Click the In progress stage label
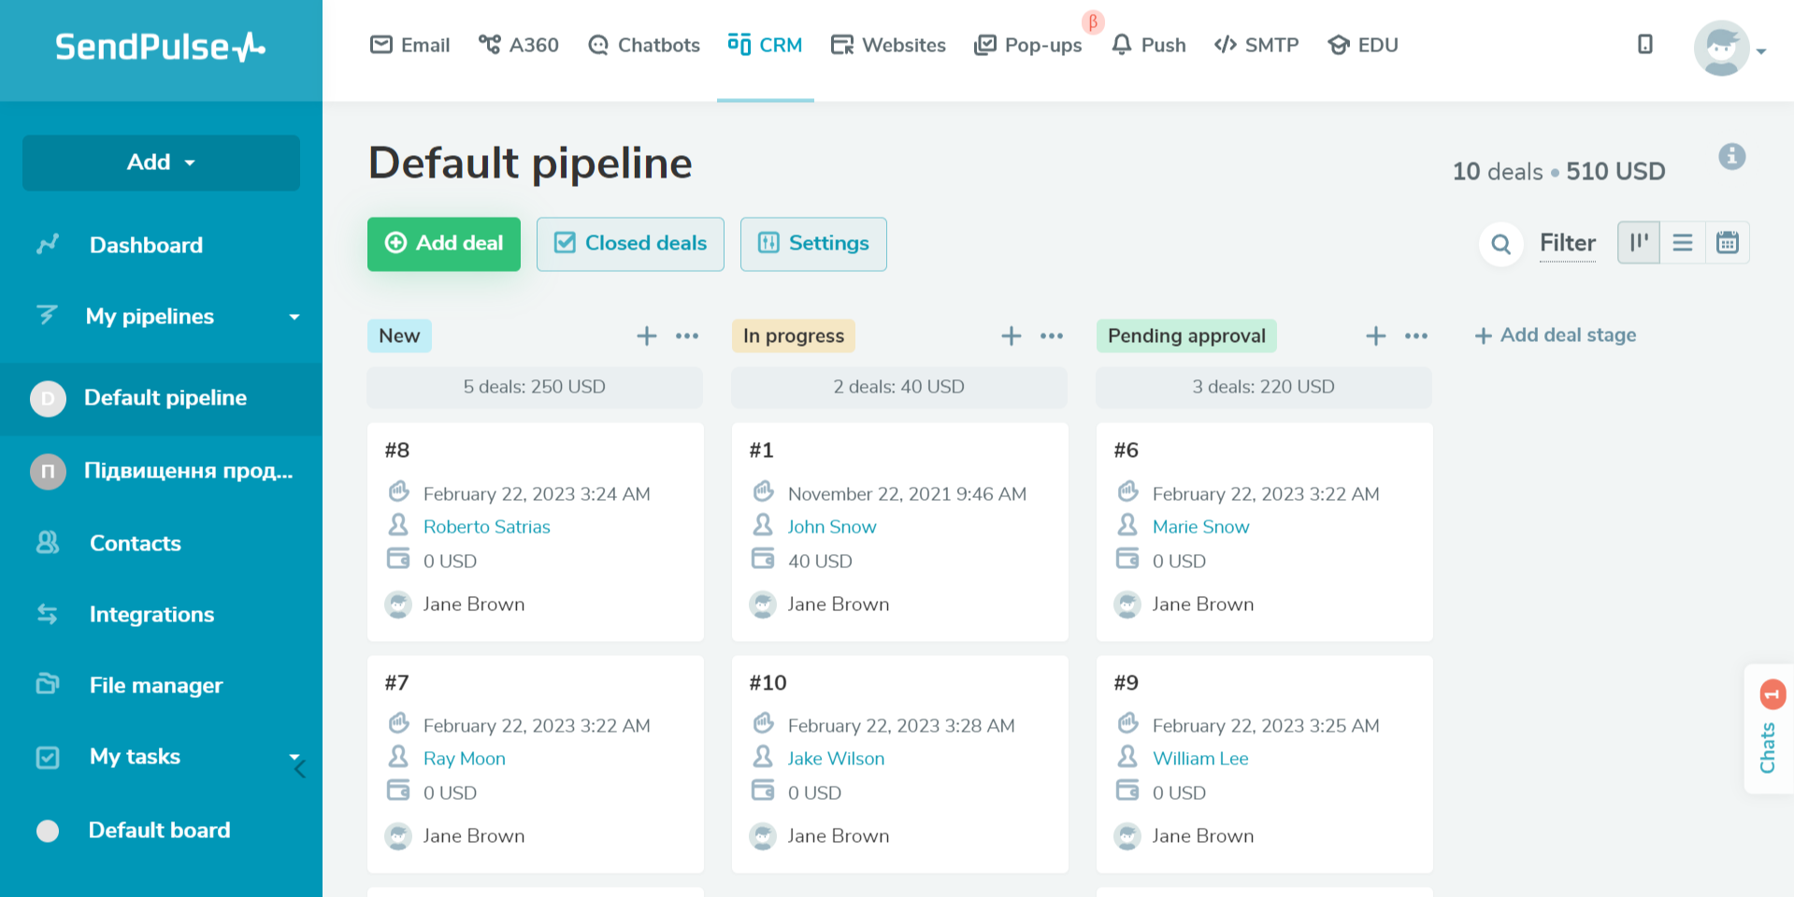This screenshot has width=1794, height=897. (794, 335)
